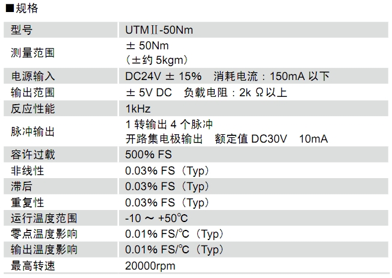Select the 脉冲输出 label cell
The height and width of the screenshot is (278, 392).
(x=32, y=132)
